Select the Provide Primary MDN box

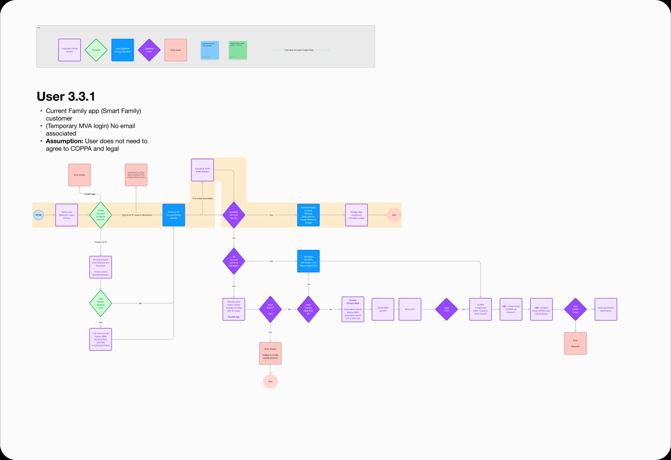click(353, 309)
